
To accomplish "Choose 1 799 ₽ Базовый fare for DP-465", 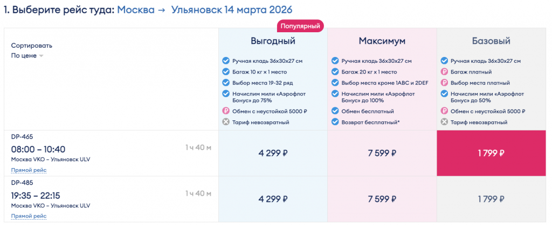I will (x=491, y=153).
